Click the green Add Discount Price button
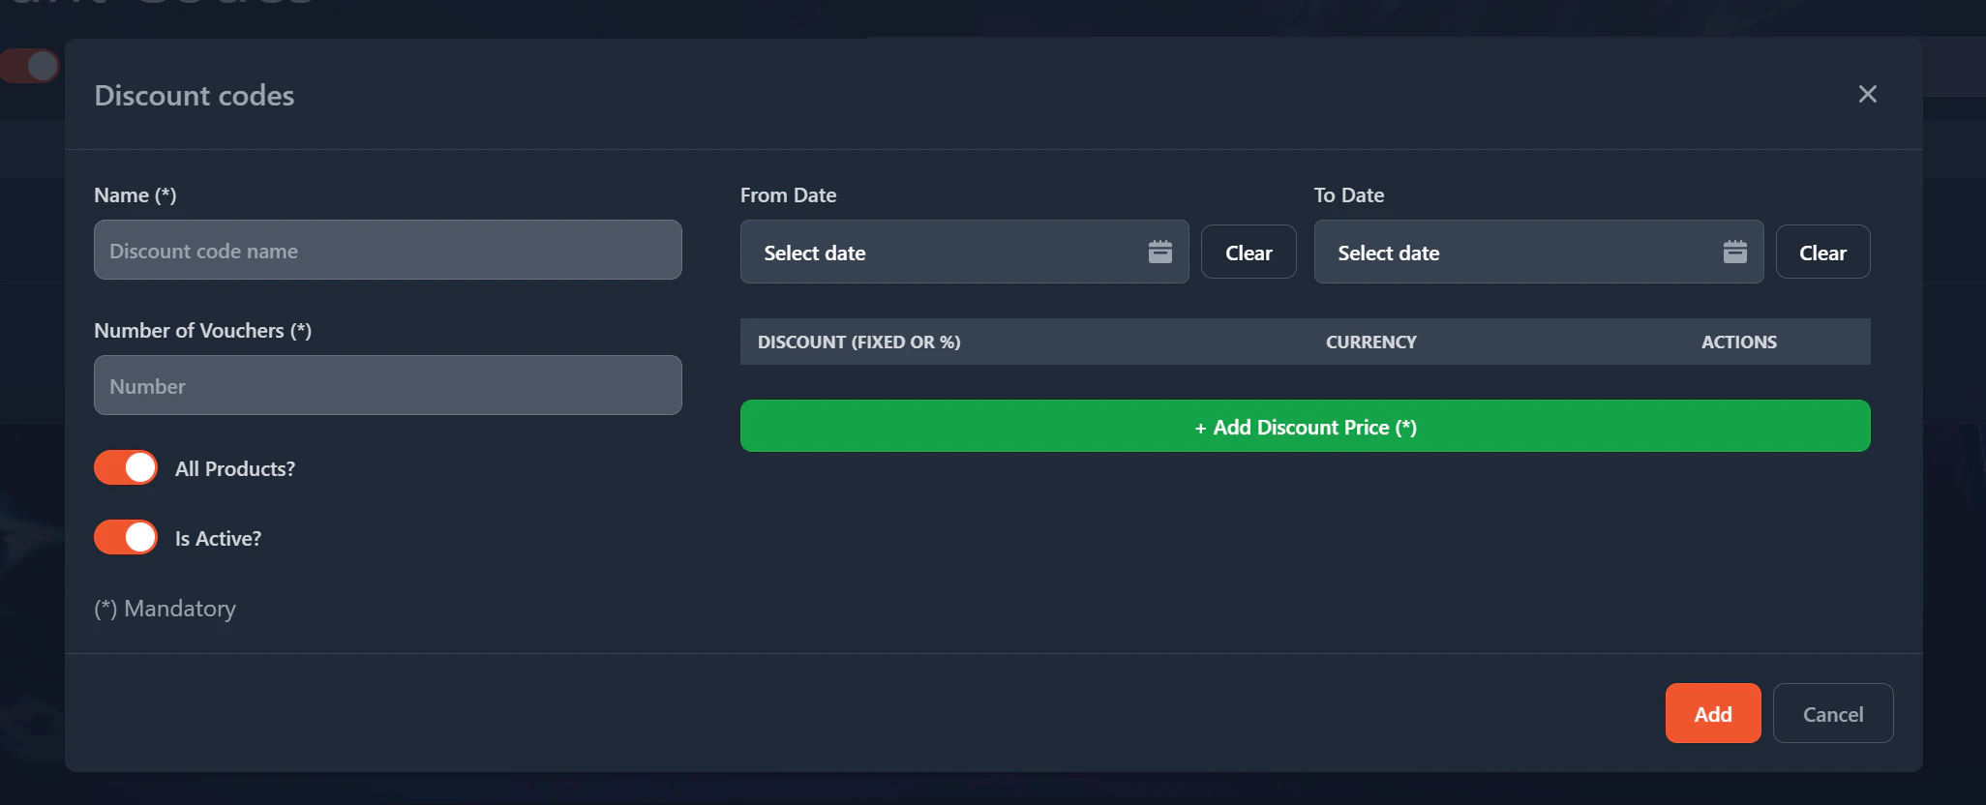 pyautogui.click(x=1305, y=426)
